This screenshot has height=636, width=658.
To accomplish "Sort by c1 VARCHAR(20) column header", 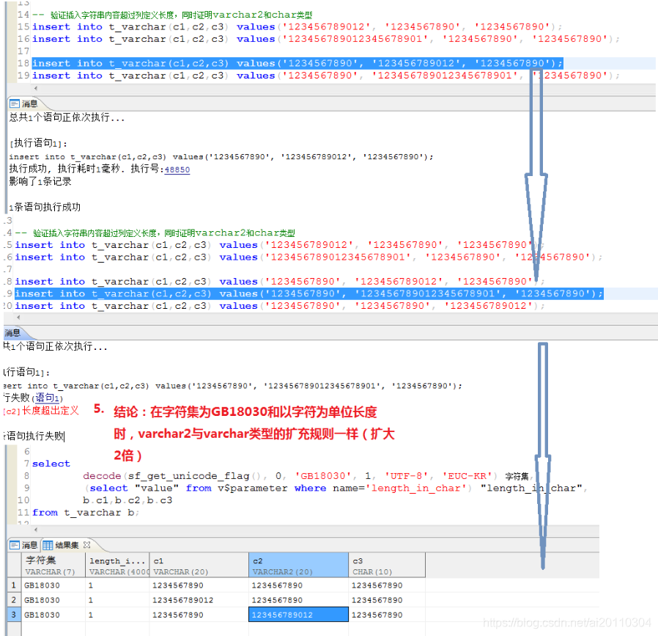I will pyautogui.click(x=199, y=565).
